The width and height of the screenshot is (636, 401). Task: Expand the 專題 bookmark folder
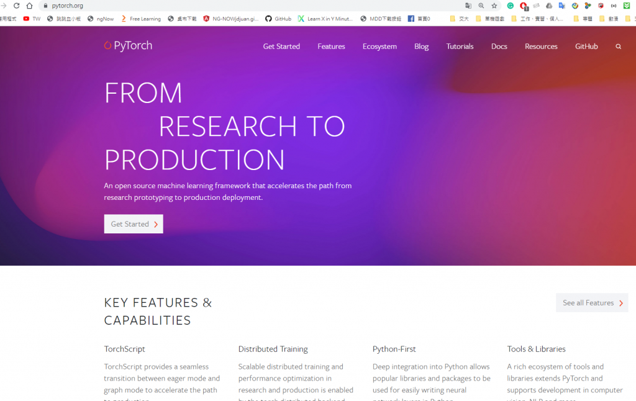click(583, 19)
